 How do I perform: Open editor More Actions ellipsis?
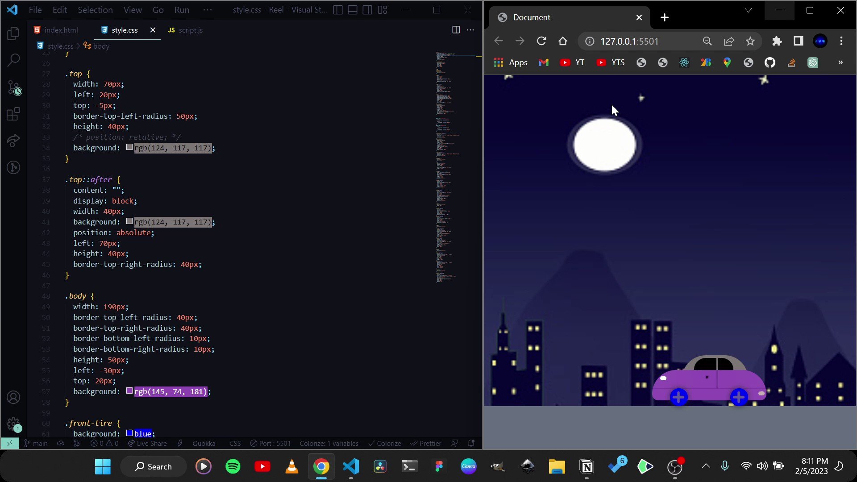470,30
